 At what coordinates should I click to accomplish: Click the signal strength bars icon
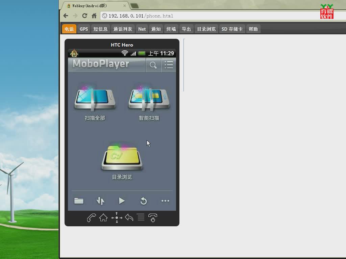(133, 54)
